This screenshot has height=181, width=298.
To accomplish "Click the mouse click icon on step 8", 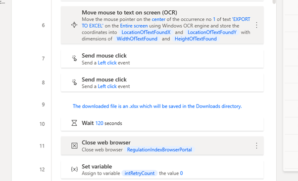I will tap(74, 82).
